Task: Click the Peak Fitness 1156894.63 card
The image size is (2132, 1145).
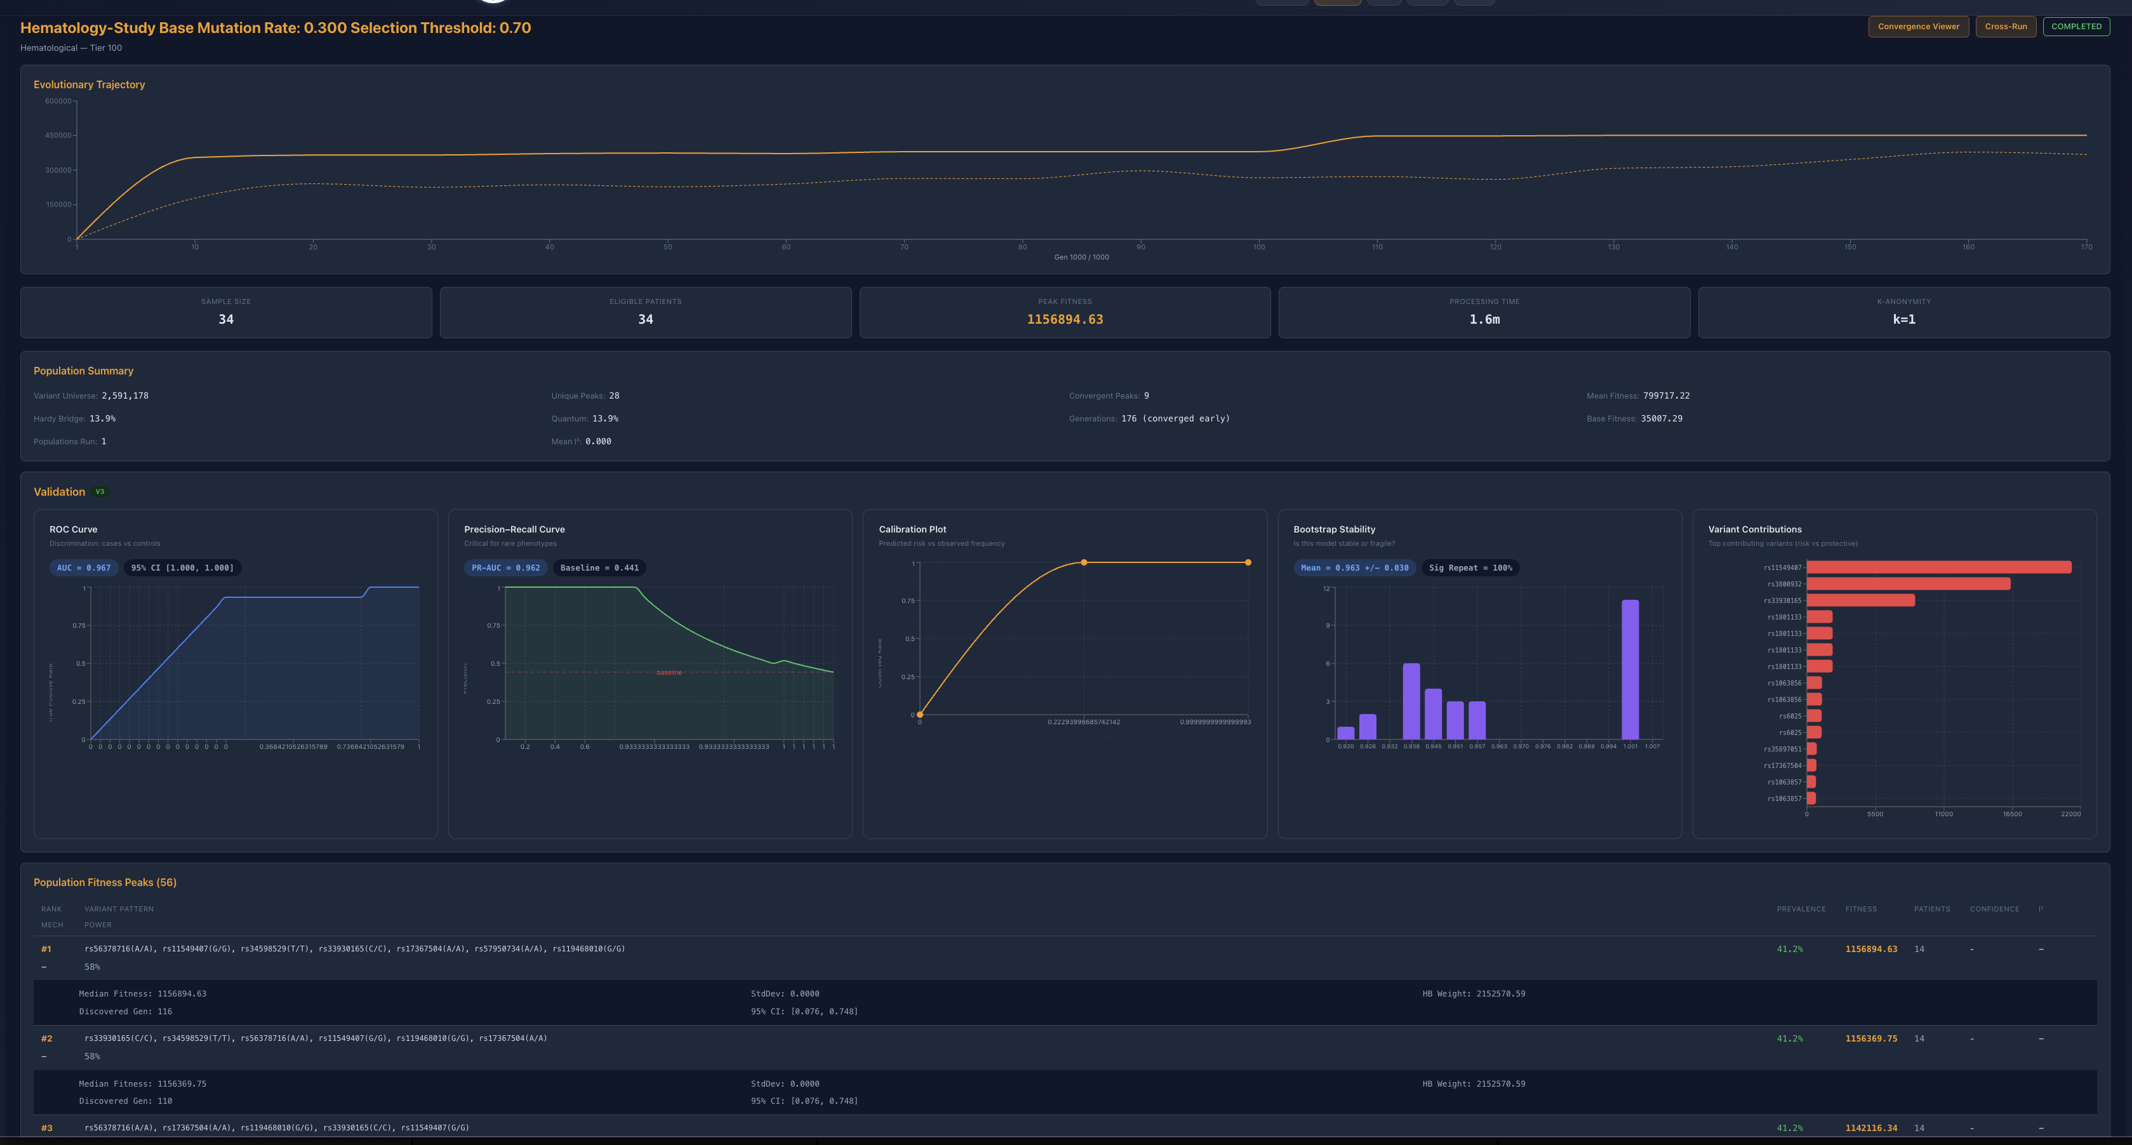Action: [1064, 312]
